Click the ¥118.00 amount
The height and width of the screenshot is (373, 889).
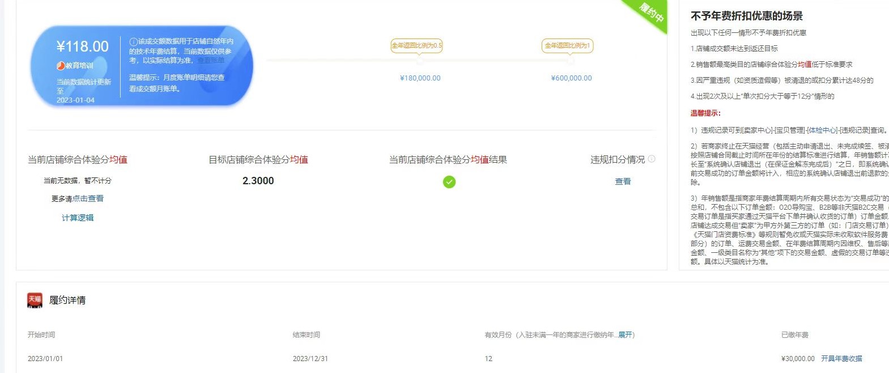(x=83, y=46)
